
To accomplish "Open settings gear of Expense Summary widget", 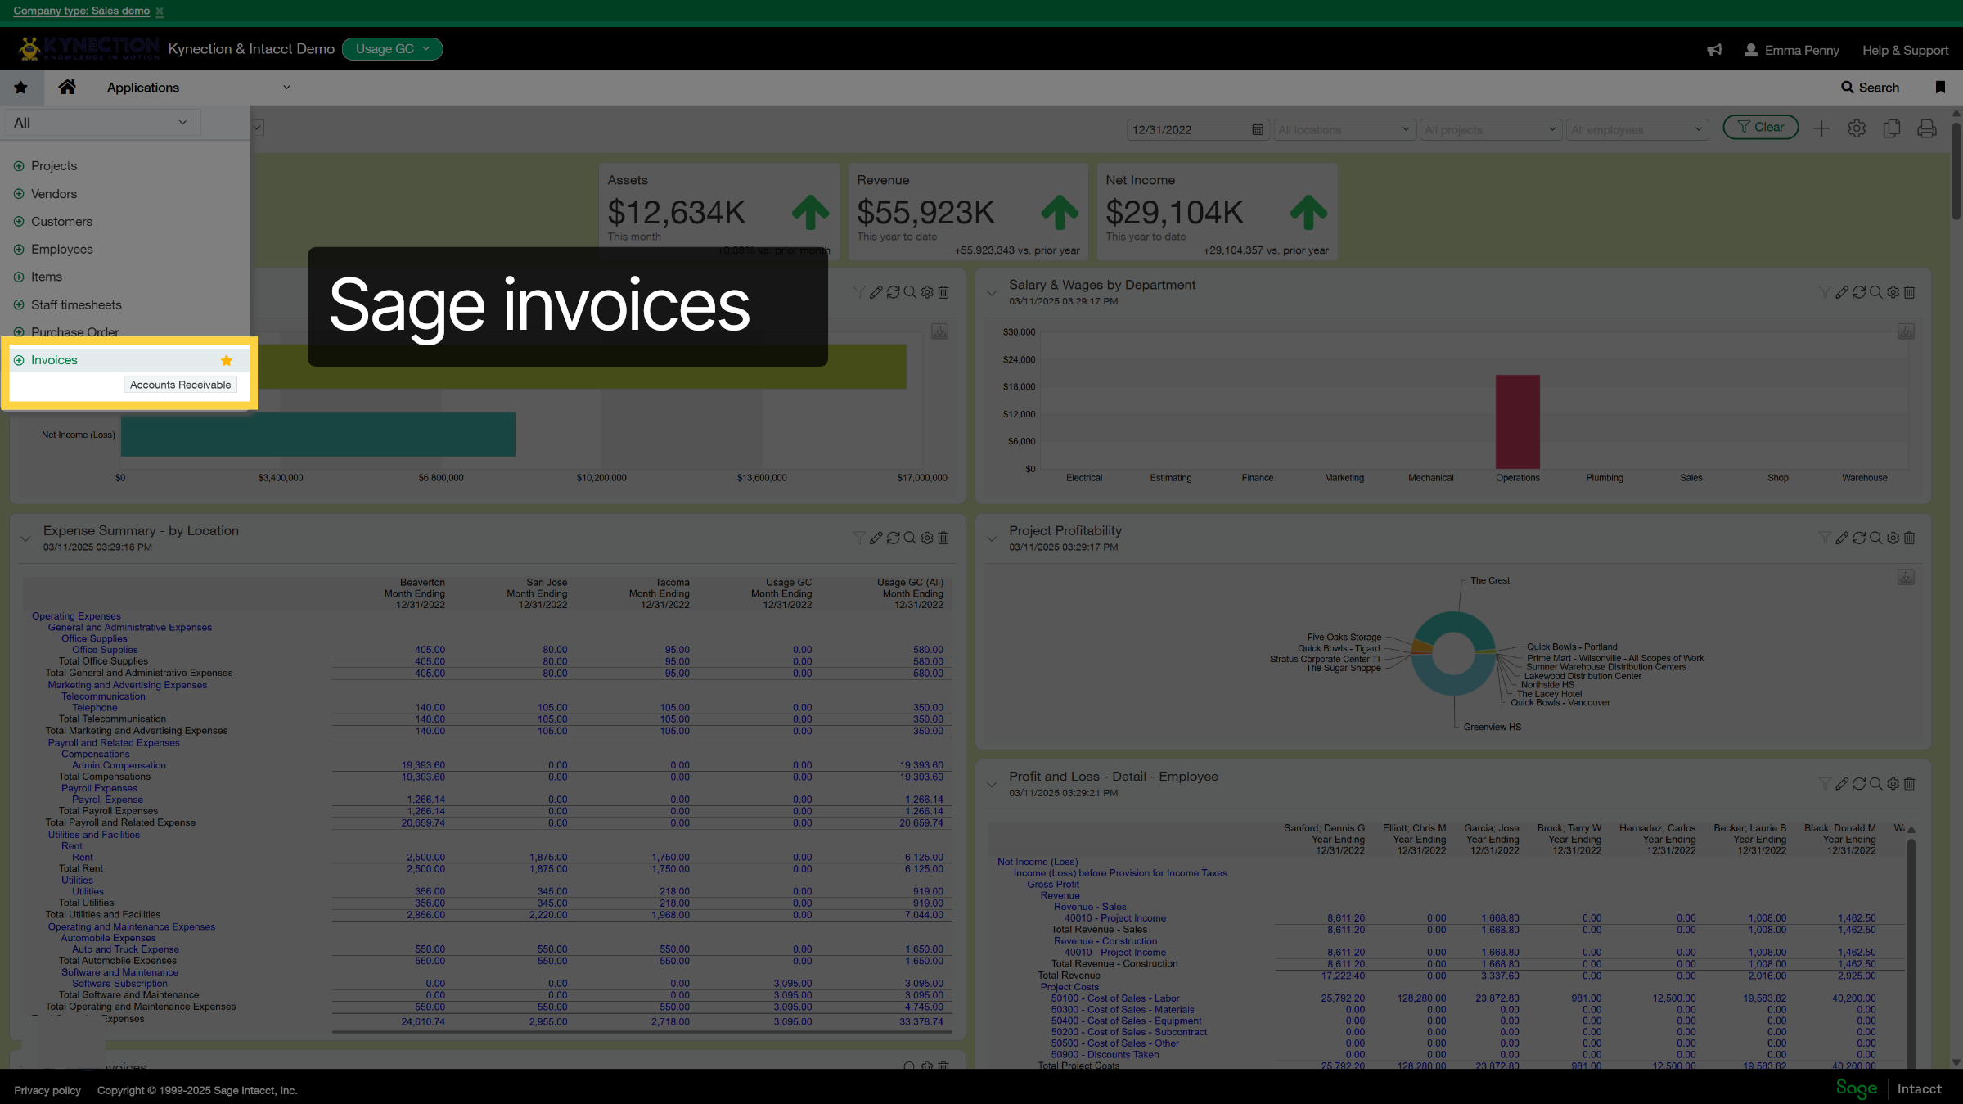I will click(927, 538).
